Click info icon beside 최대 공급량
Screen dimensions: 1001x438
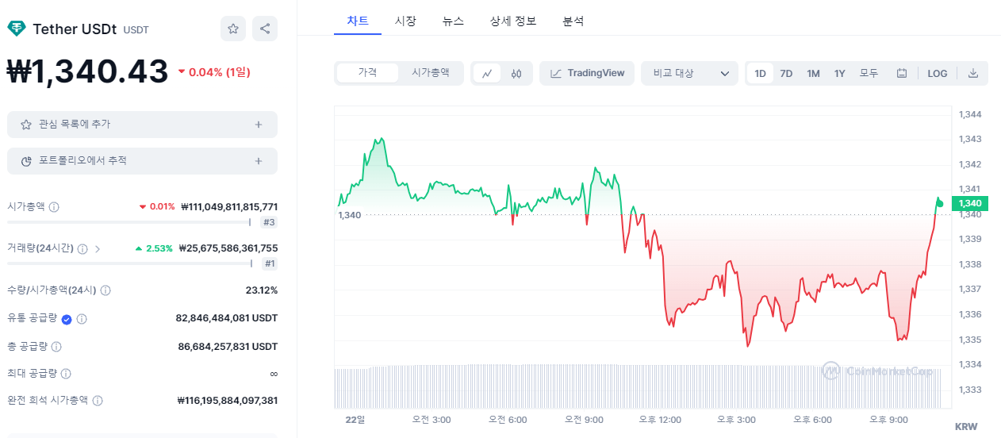coord(66,374)
